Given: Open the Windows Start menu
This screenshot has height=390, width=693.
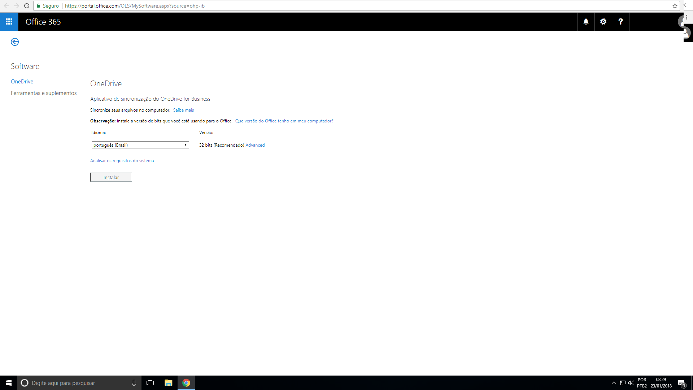Looking at the screenshot, I should (x=9, y=383).
